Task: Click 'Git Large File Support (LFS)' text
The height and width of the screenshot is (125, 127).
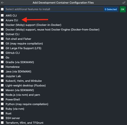Action: point(23,48)
